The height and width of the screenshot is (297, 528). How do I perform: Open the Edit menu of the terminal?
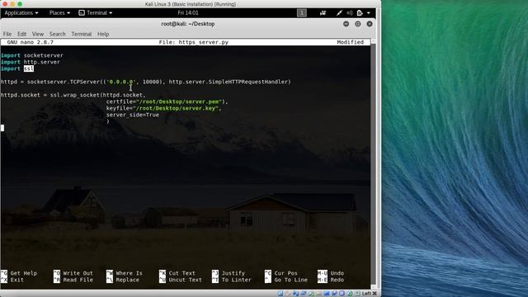click(22, 34)
